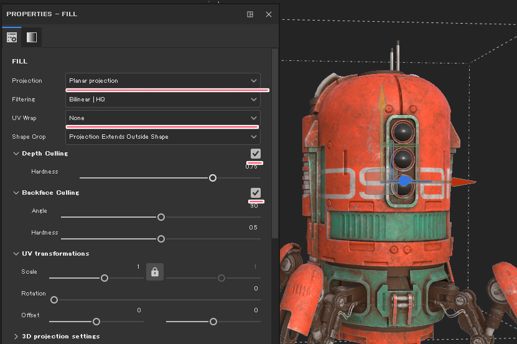This screenshot has width=517, height=344.
Task: Switch to the gradient material tab icon
Action: point(31,37)
